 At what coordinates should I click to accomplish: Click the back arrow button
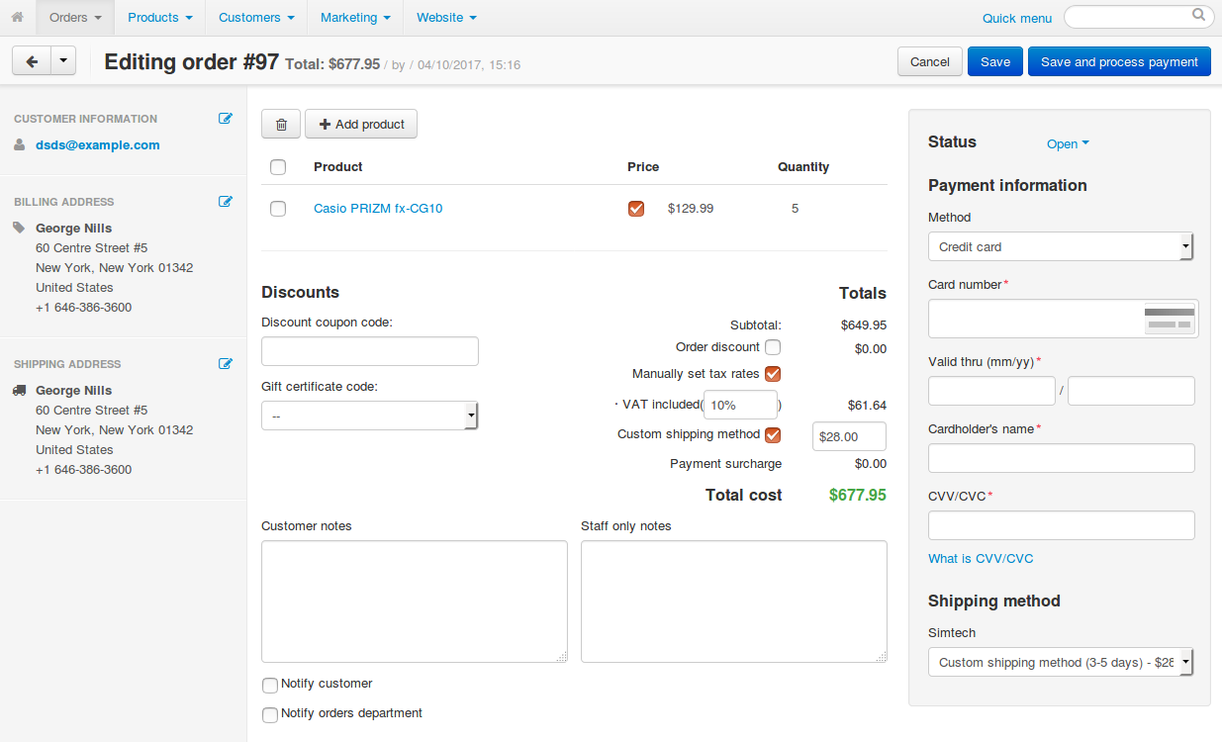[x=32, y=61]
